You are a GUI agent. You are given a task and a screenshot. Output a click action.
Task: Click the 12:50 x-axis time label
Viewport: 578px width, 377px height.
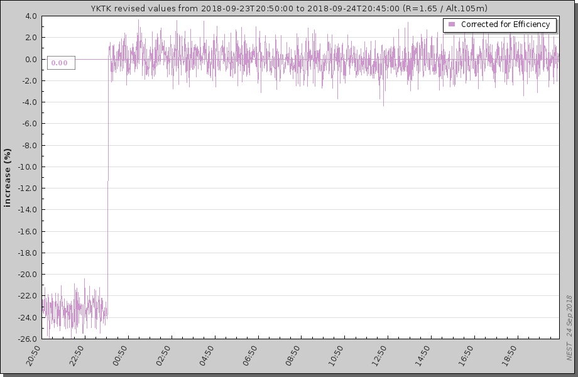pyautogui.click(x=379, y=356)
